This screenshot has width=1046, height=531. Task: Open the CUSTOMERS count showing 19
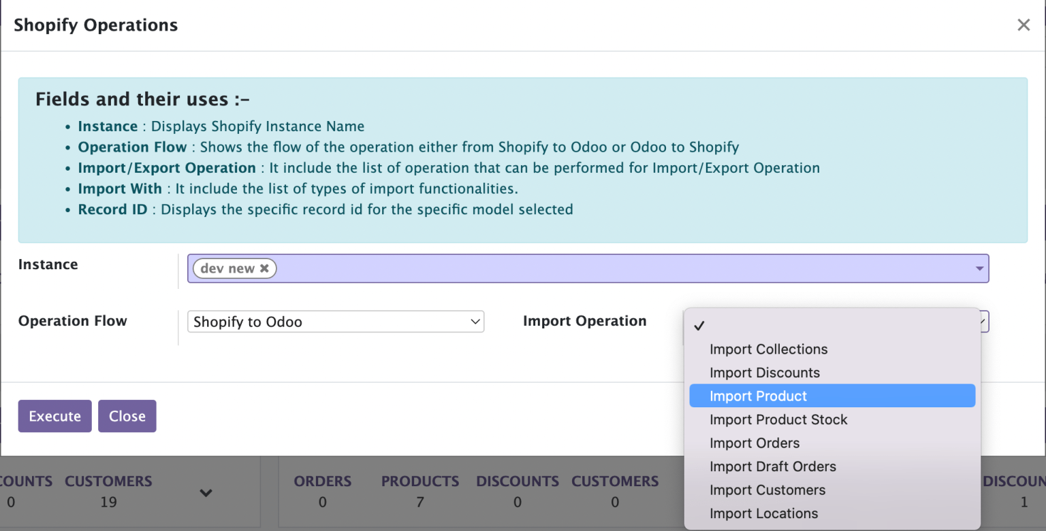108,491
